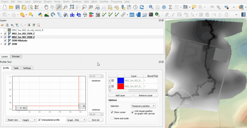Open the Python console icon

pos(40,14)
